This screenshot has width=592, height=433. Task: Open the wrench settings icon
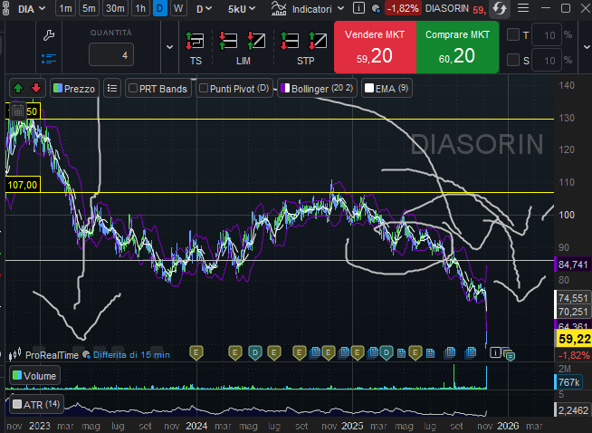pos(49,34)
